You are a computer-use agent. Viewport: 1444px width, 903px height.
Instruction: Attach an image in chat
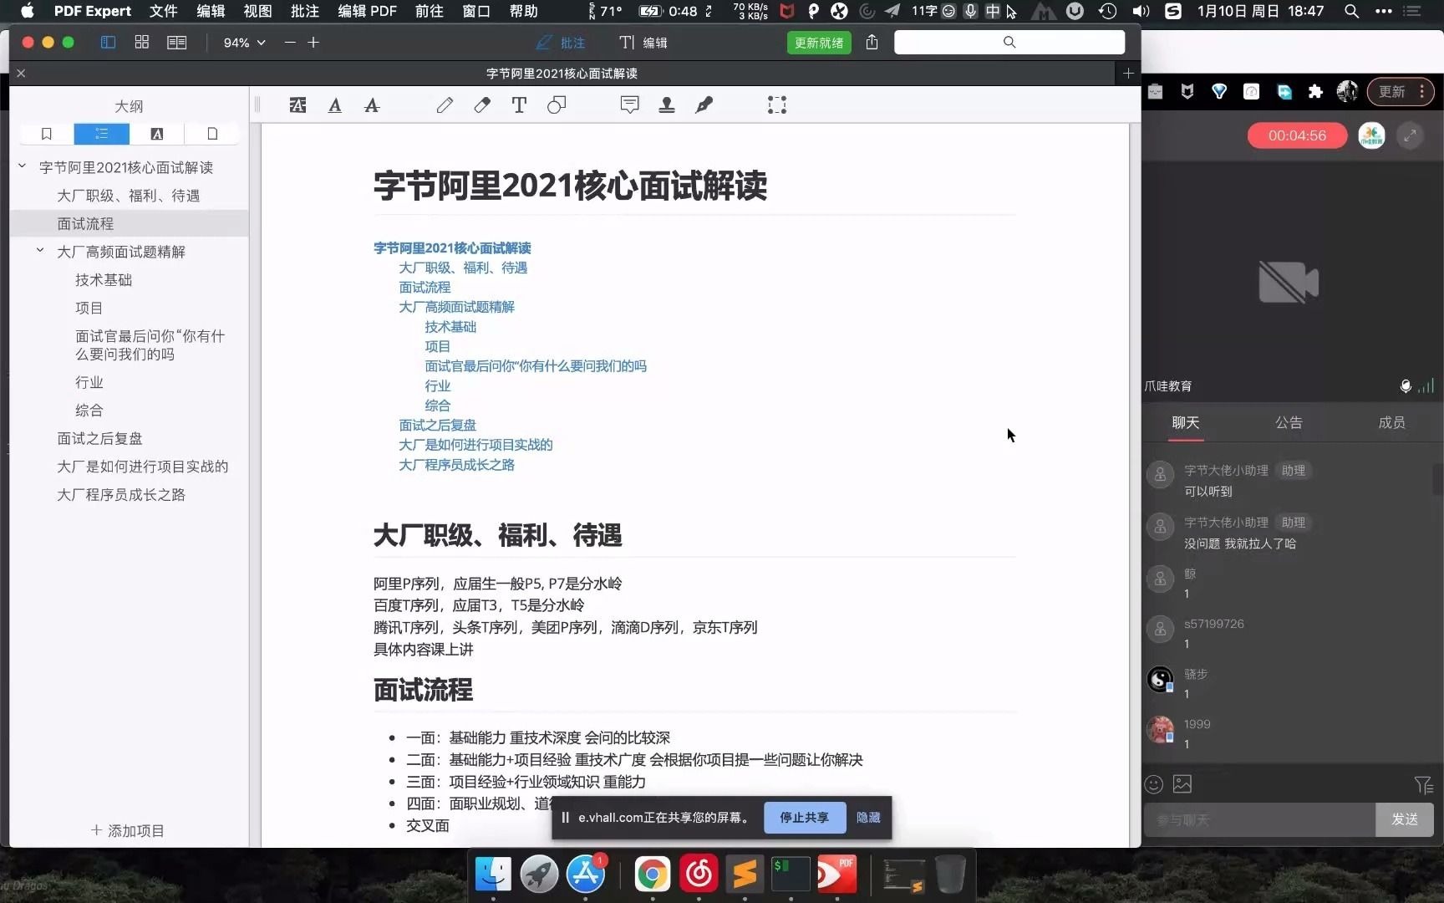1182,784
